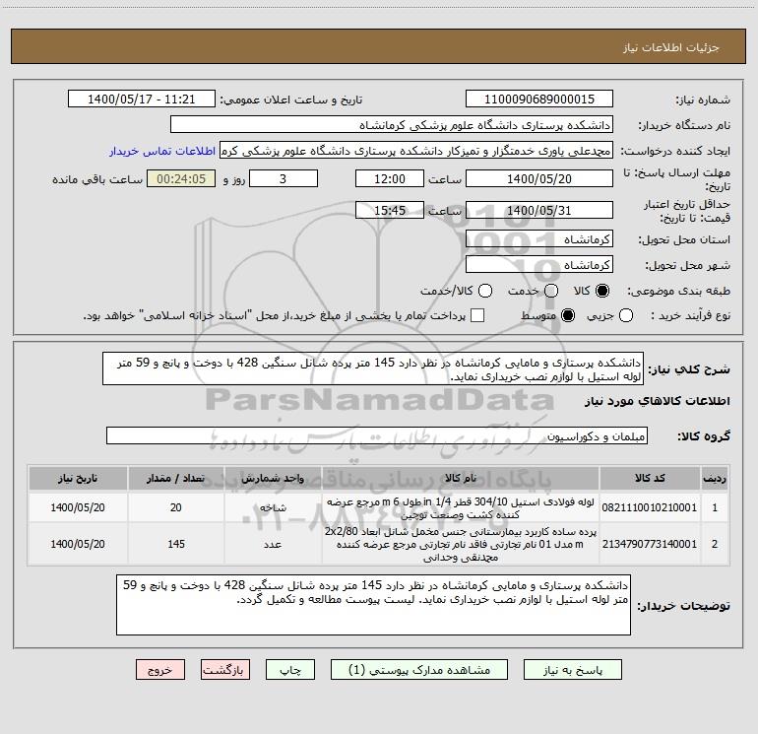Screen dimensions: 758x734
Task: Click the validity time 15:45 field
Action: tap(390, 210)
